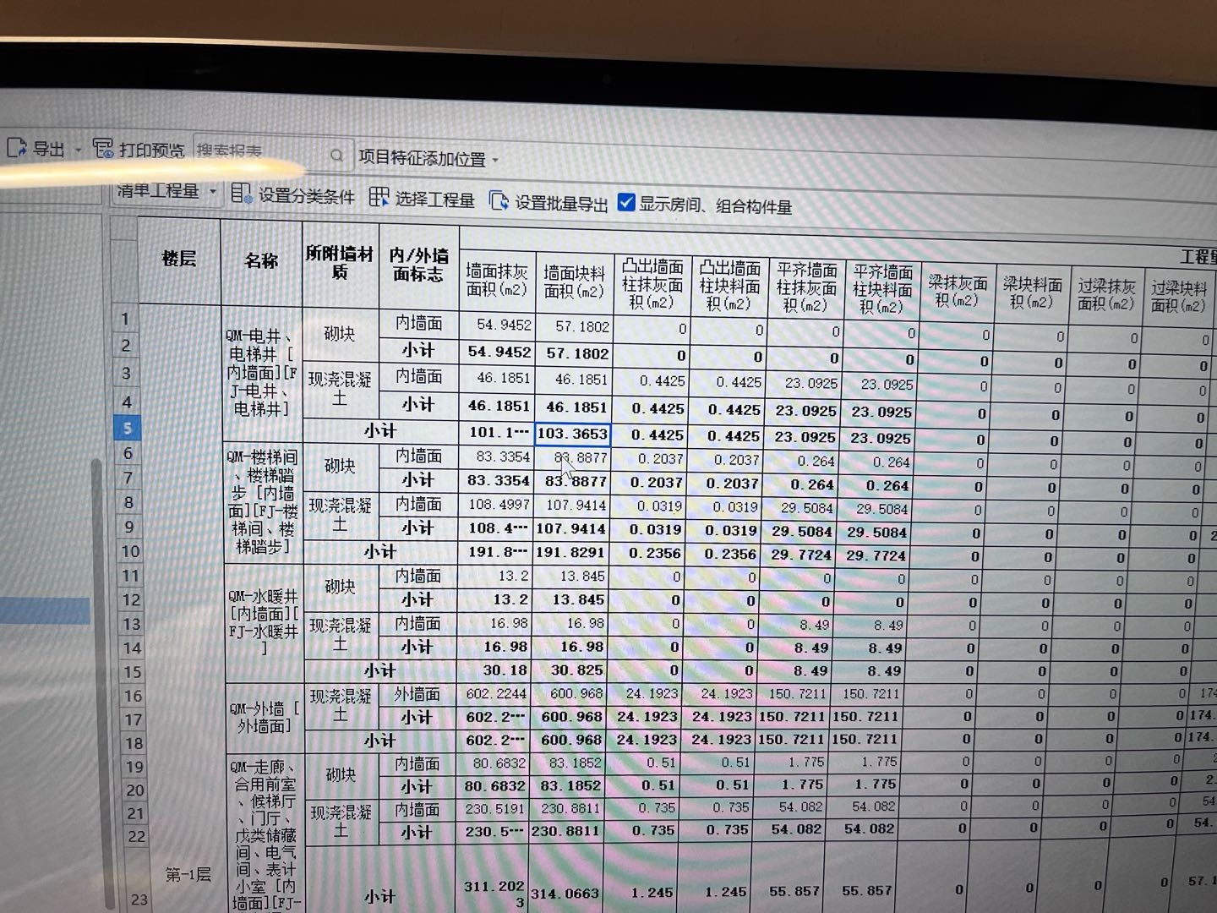Open 项目特征添加位置 dropdown
Image resolution: width=1217 pixels, height=913 pixels.
[428, 158]
